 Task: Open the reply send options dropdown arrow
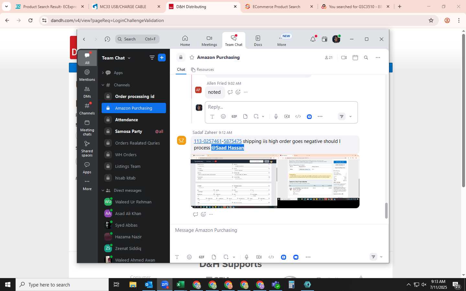click(350, 116)
